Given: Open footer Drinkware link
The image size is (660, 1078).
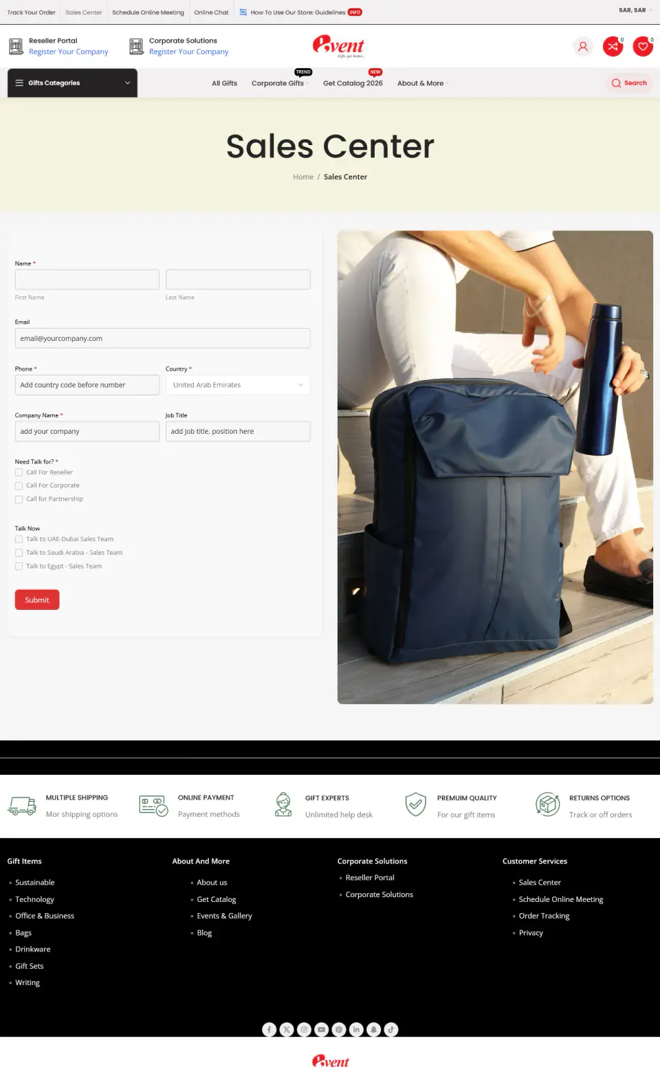Looking at the screenshot, I should (33, 949).
